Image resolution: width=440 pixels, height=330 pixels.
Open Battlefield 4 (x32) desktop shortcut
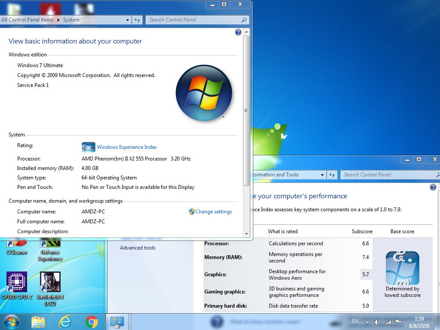pyautogui.click(x=50, y=288)
